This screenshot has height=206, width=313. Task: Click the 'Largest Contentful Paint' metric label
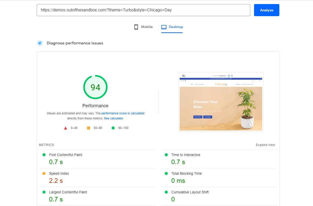pyautogui.click(x=68, y=192)
